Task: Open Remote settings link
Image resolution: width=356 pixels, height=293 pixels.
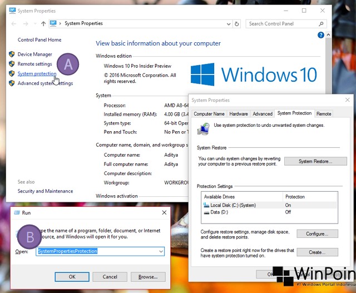Action: (x=34, y=64)
